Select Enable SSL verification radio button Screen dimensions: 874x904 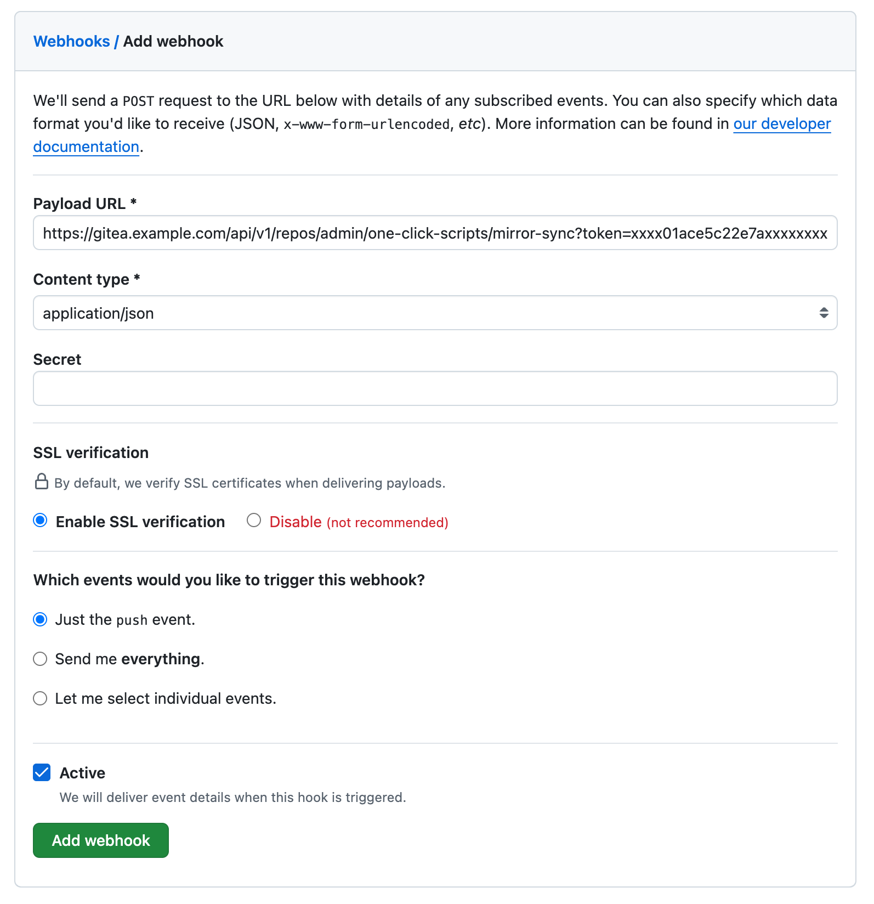point(40,520)
